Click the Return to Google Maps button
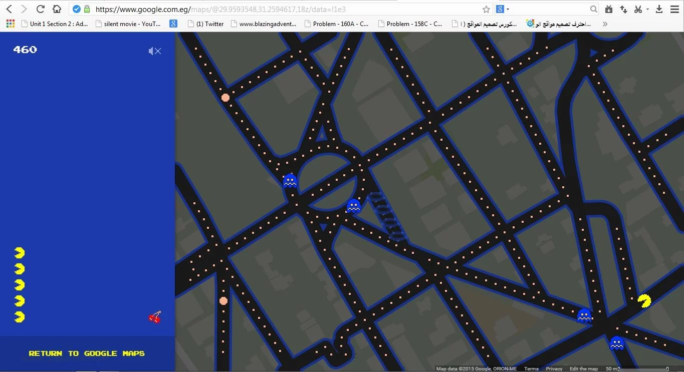 [87, 353]
